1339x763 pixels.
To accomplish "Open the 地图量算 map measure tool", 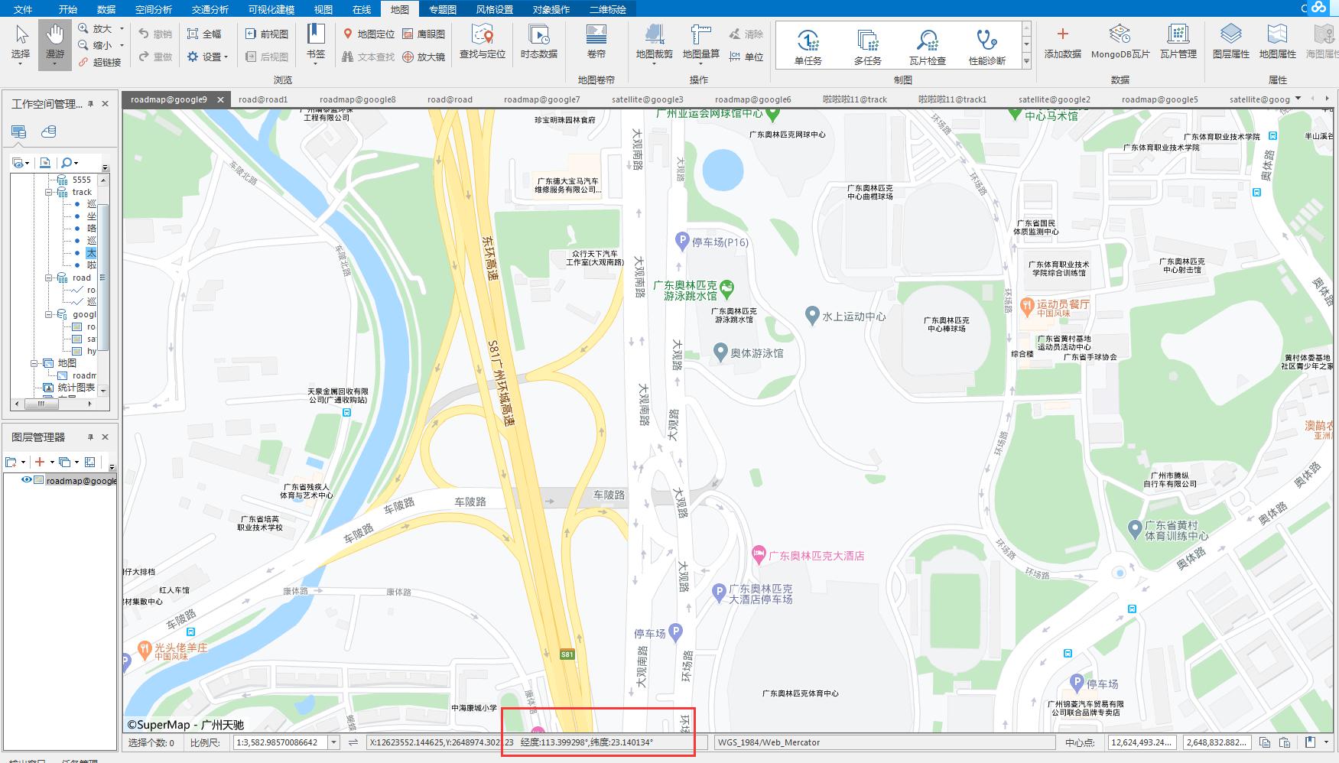I will click(x=701, y=44).
